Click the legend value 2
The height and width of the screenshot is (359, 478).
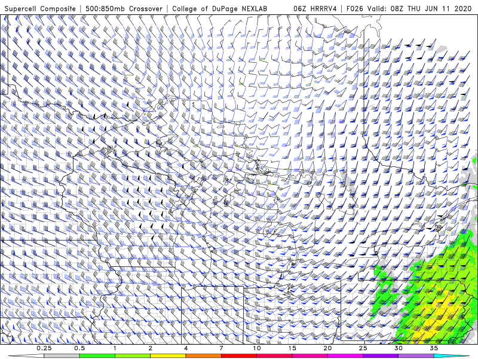151,348
